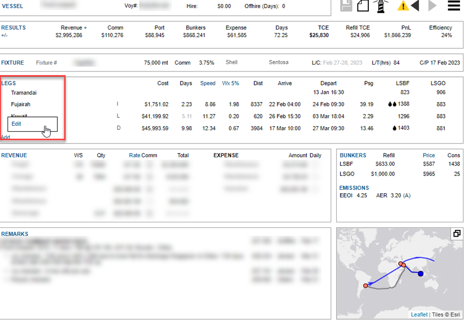Screen dimensions: 464x320
Task: Click the Wx 5% column header
Action: coord(231,83)
